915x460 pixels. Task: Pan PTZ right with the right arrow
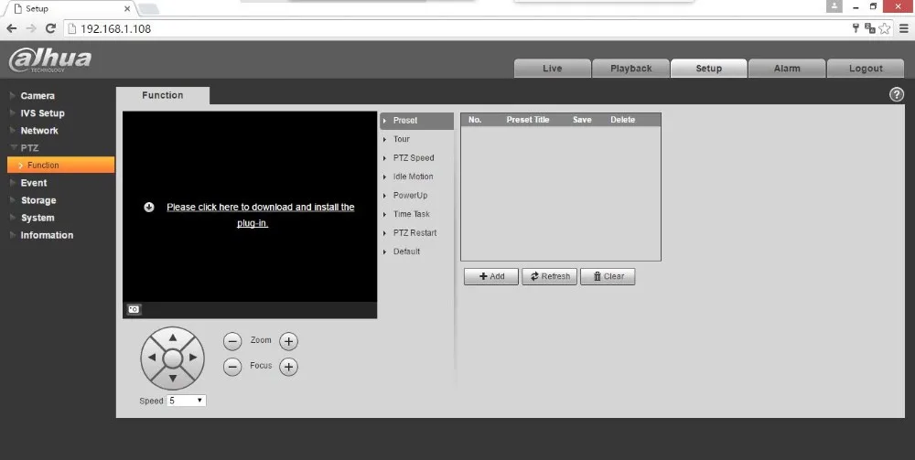tap(193, 358)
